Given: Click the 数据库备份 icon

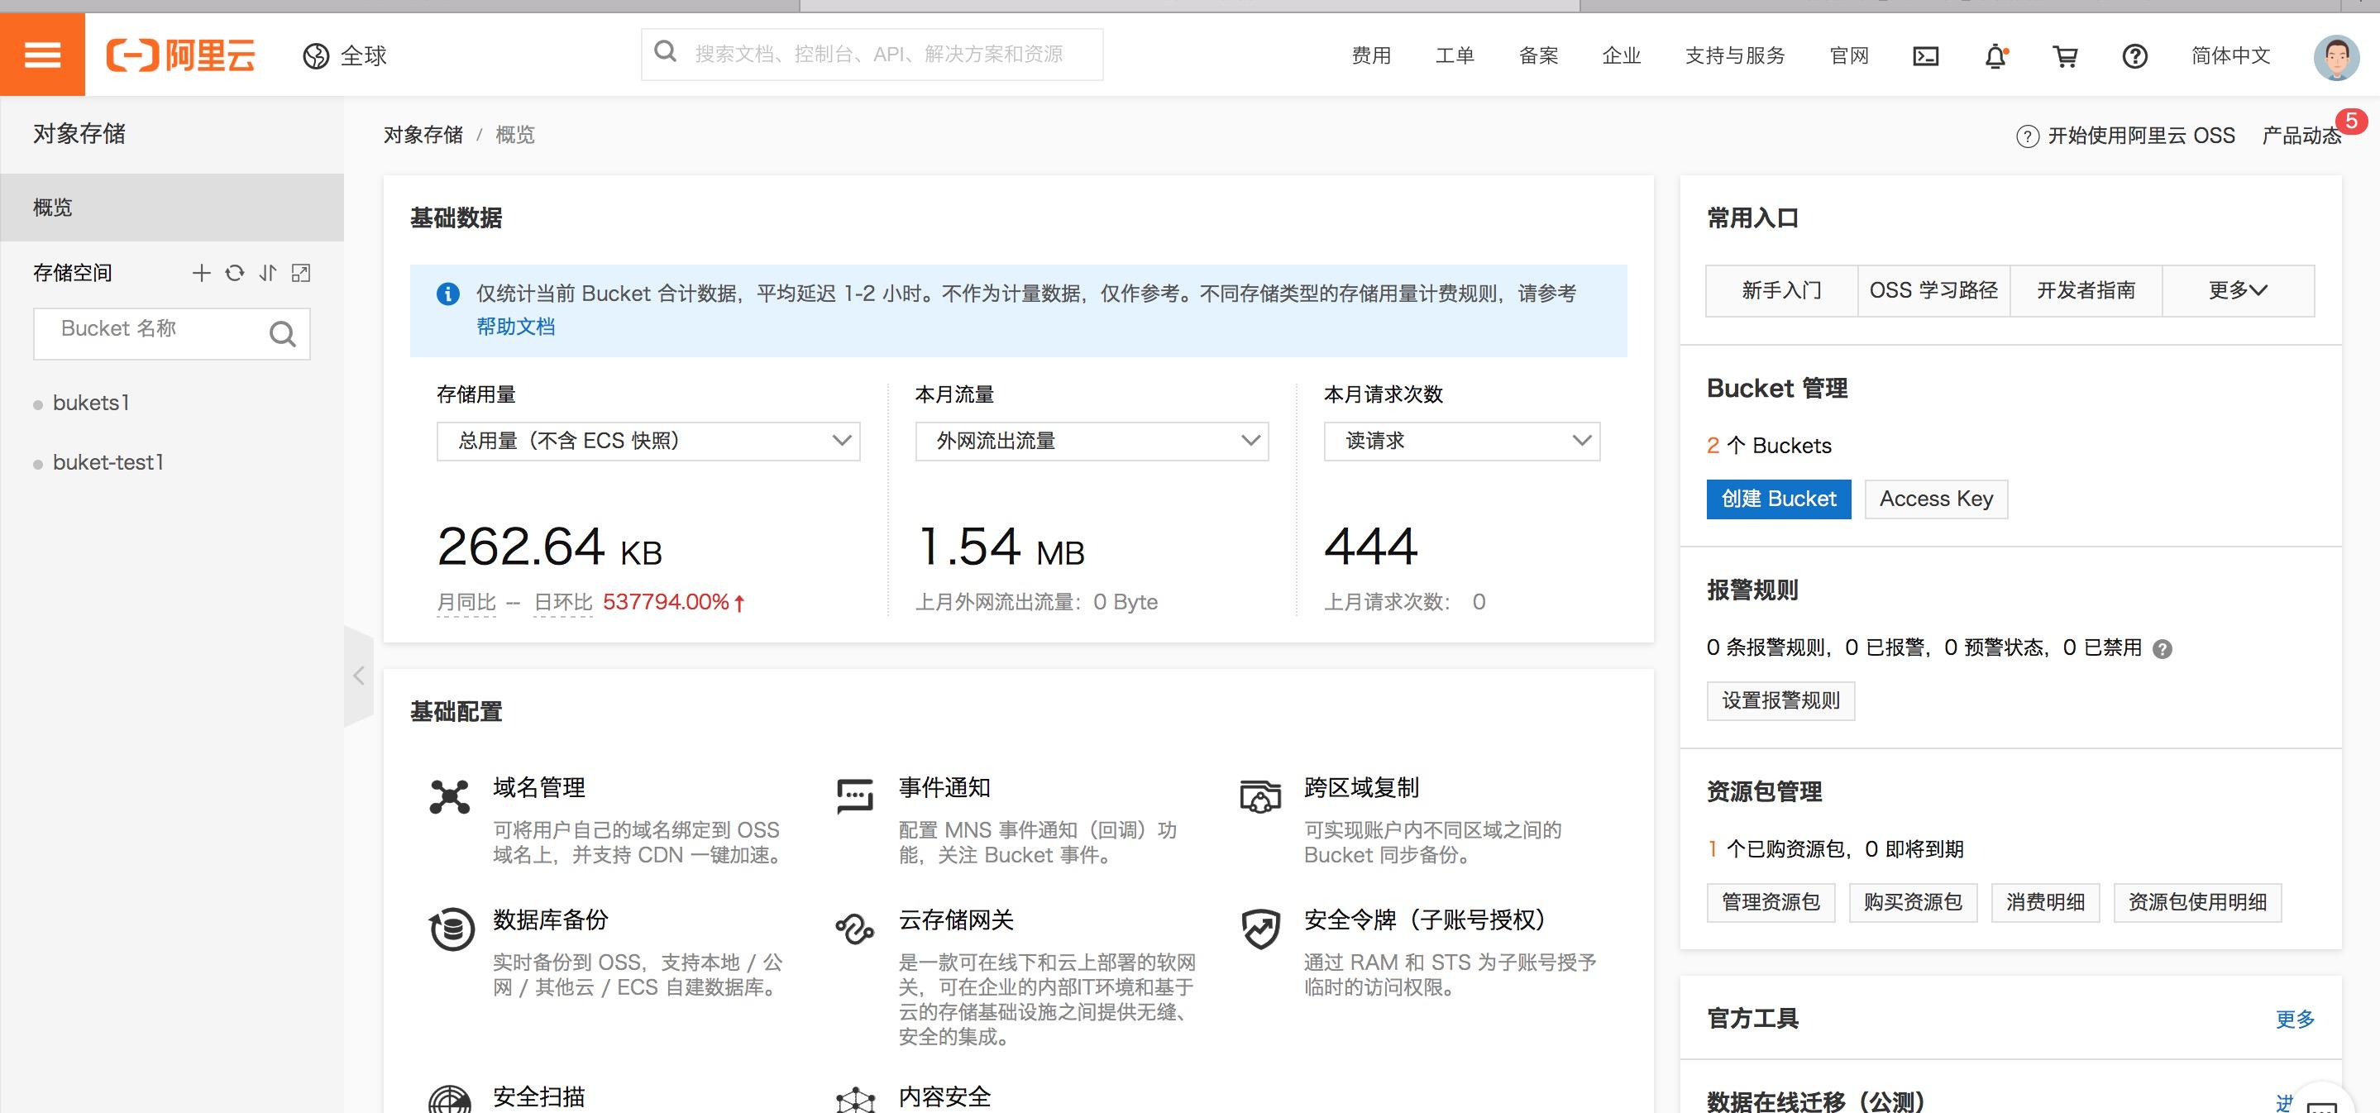Looking at the screenshot, I should [452, 929].
